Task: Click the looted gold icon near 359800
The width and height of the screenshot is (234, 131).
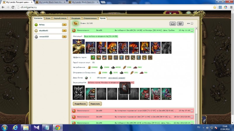Action: tap(89, 68)
